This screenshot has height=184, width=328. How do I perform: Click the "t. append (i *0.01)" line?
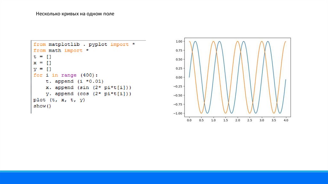click(x=75, y=81)
